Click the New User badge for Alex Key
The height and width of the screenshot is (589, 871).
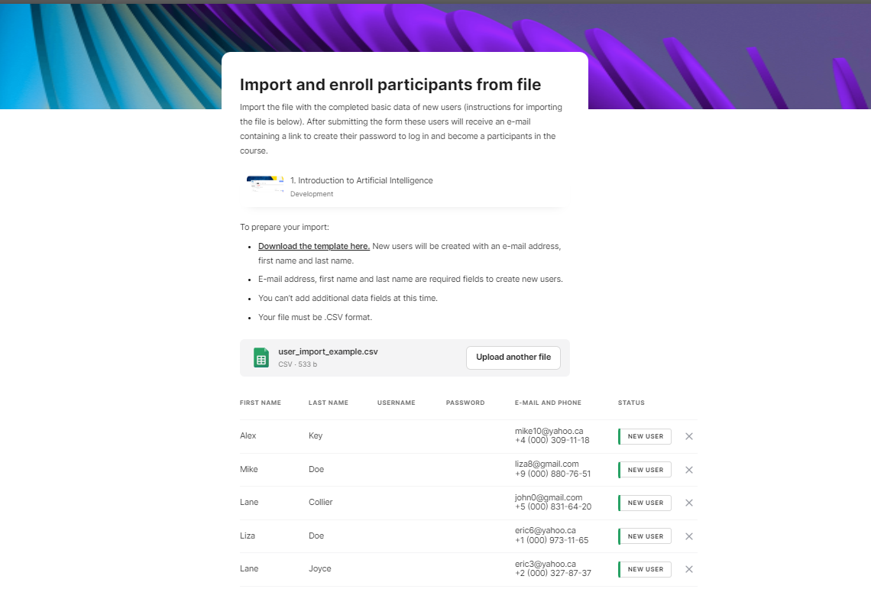(646, 436)
